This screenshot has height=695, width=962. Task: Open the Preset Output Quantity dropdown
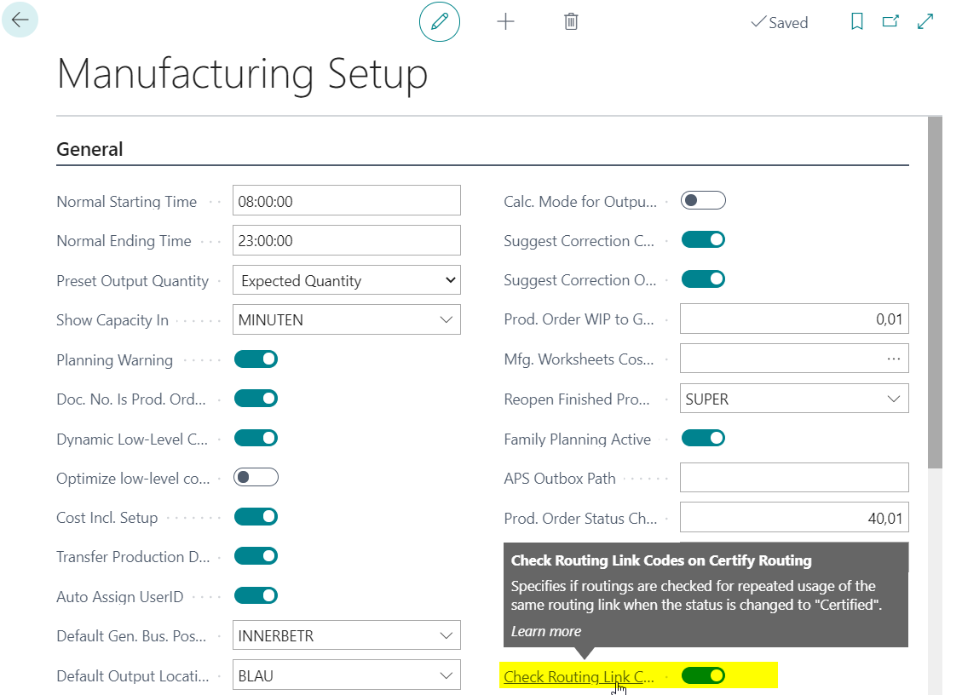pyautogui.click(x=346, y=280)
